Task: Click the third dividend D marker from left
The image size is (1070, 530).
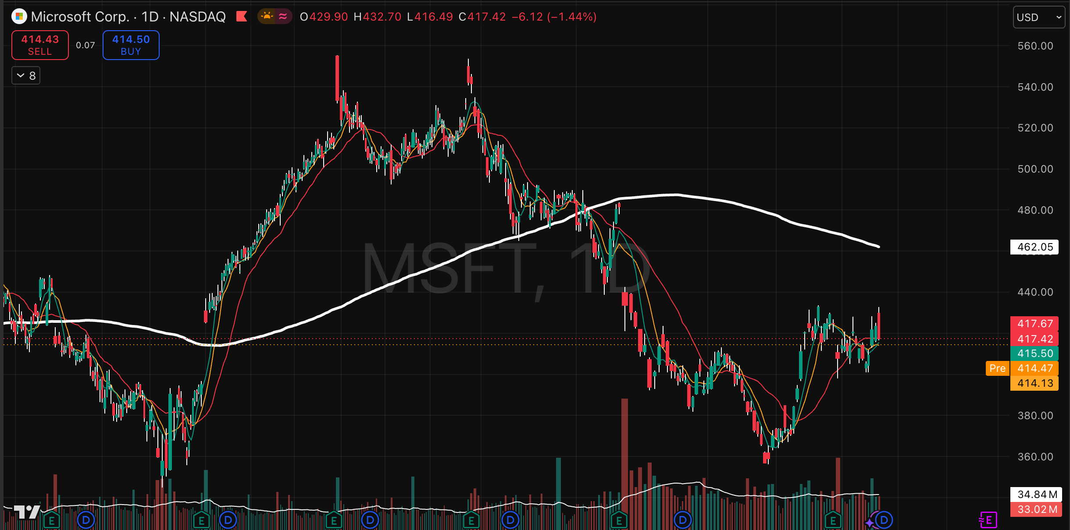Action: pyautogui.click(x=370, y=520)
